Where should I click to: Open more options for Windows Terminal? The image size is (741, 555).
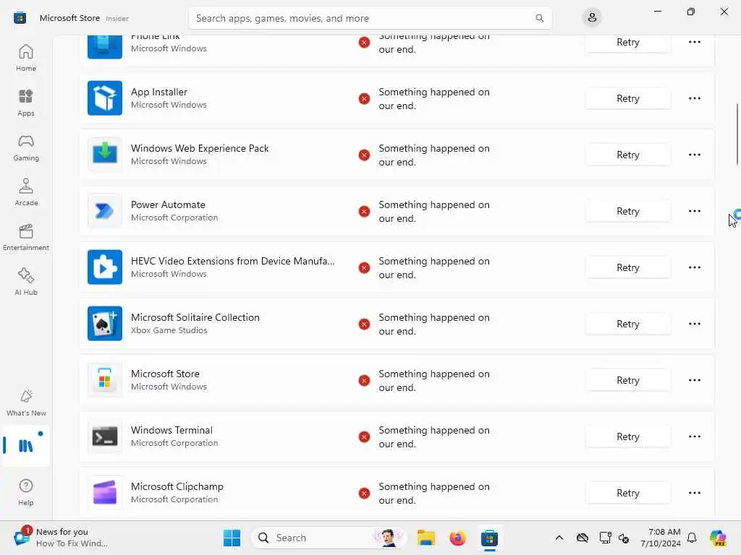(694, 436)
